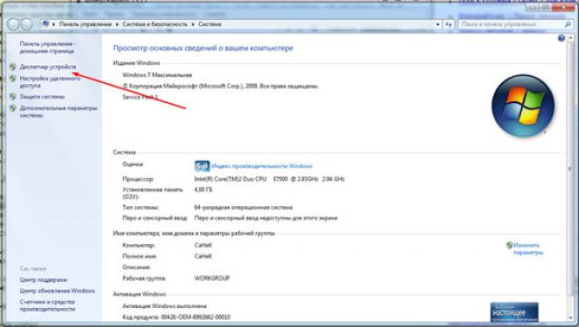Screen dimensions: 579x327
Task: Click the address bar refresh button
Action: pyautogui.click(x=449, y=24)
